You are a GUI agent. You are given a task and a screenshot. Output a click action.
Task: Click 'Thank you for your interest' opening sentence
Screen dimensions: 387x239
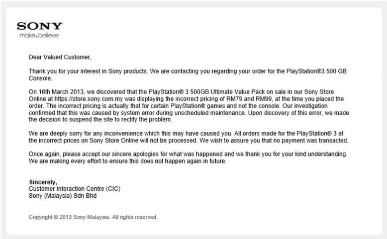[75, 71]
